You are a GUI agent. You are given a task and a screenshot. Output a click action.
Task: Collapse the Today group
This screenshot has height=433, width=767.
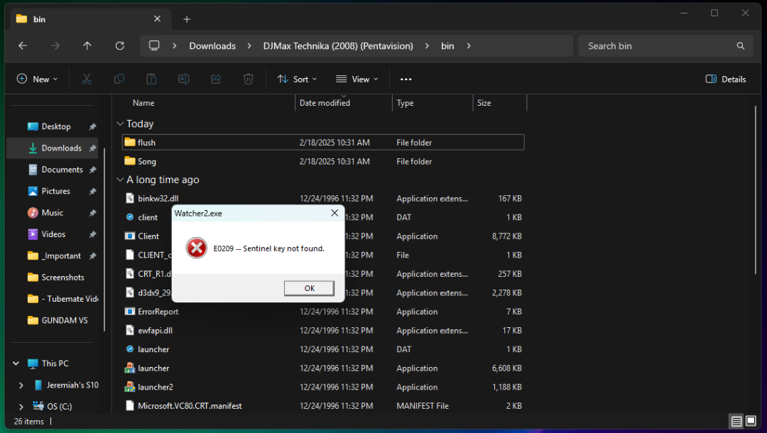pos(120,124)
